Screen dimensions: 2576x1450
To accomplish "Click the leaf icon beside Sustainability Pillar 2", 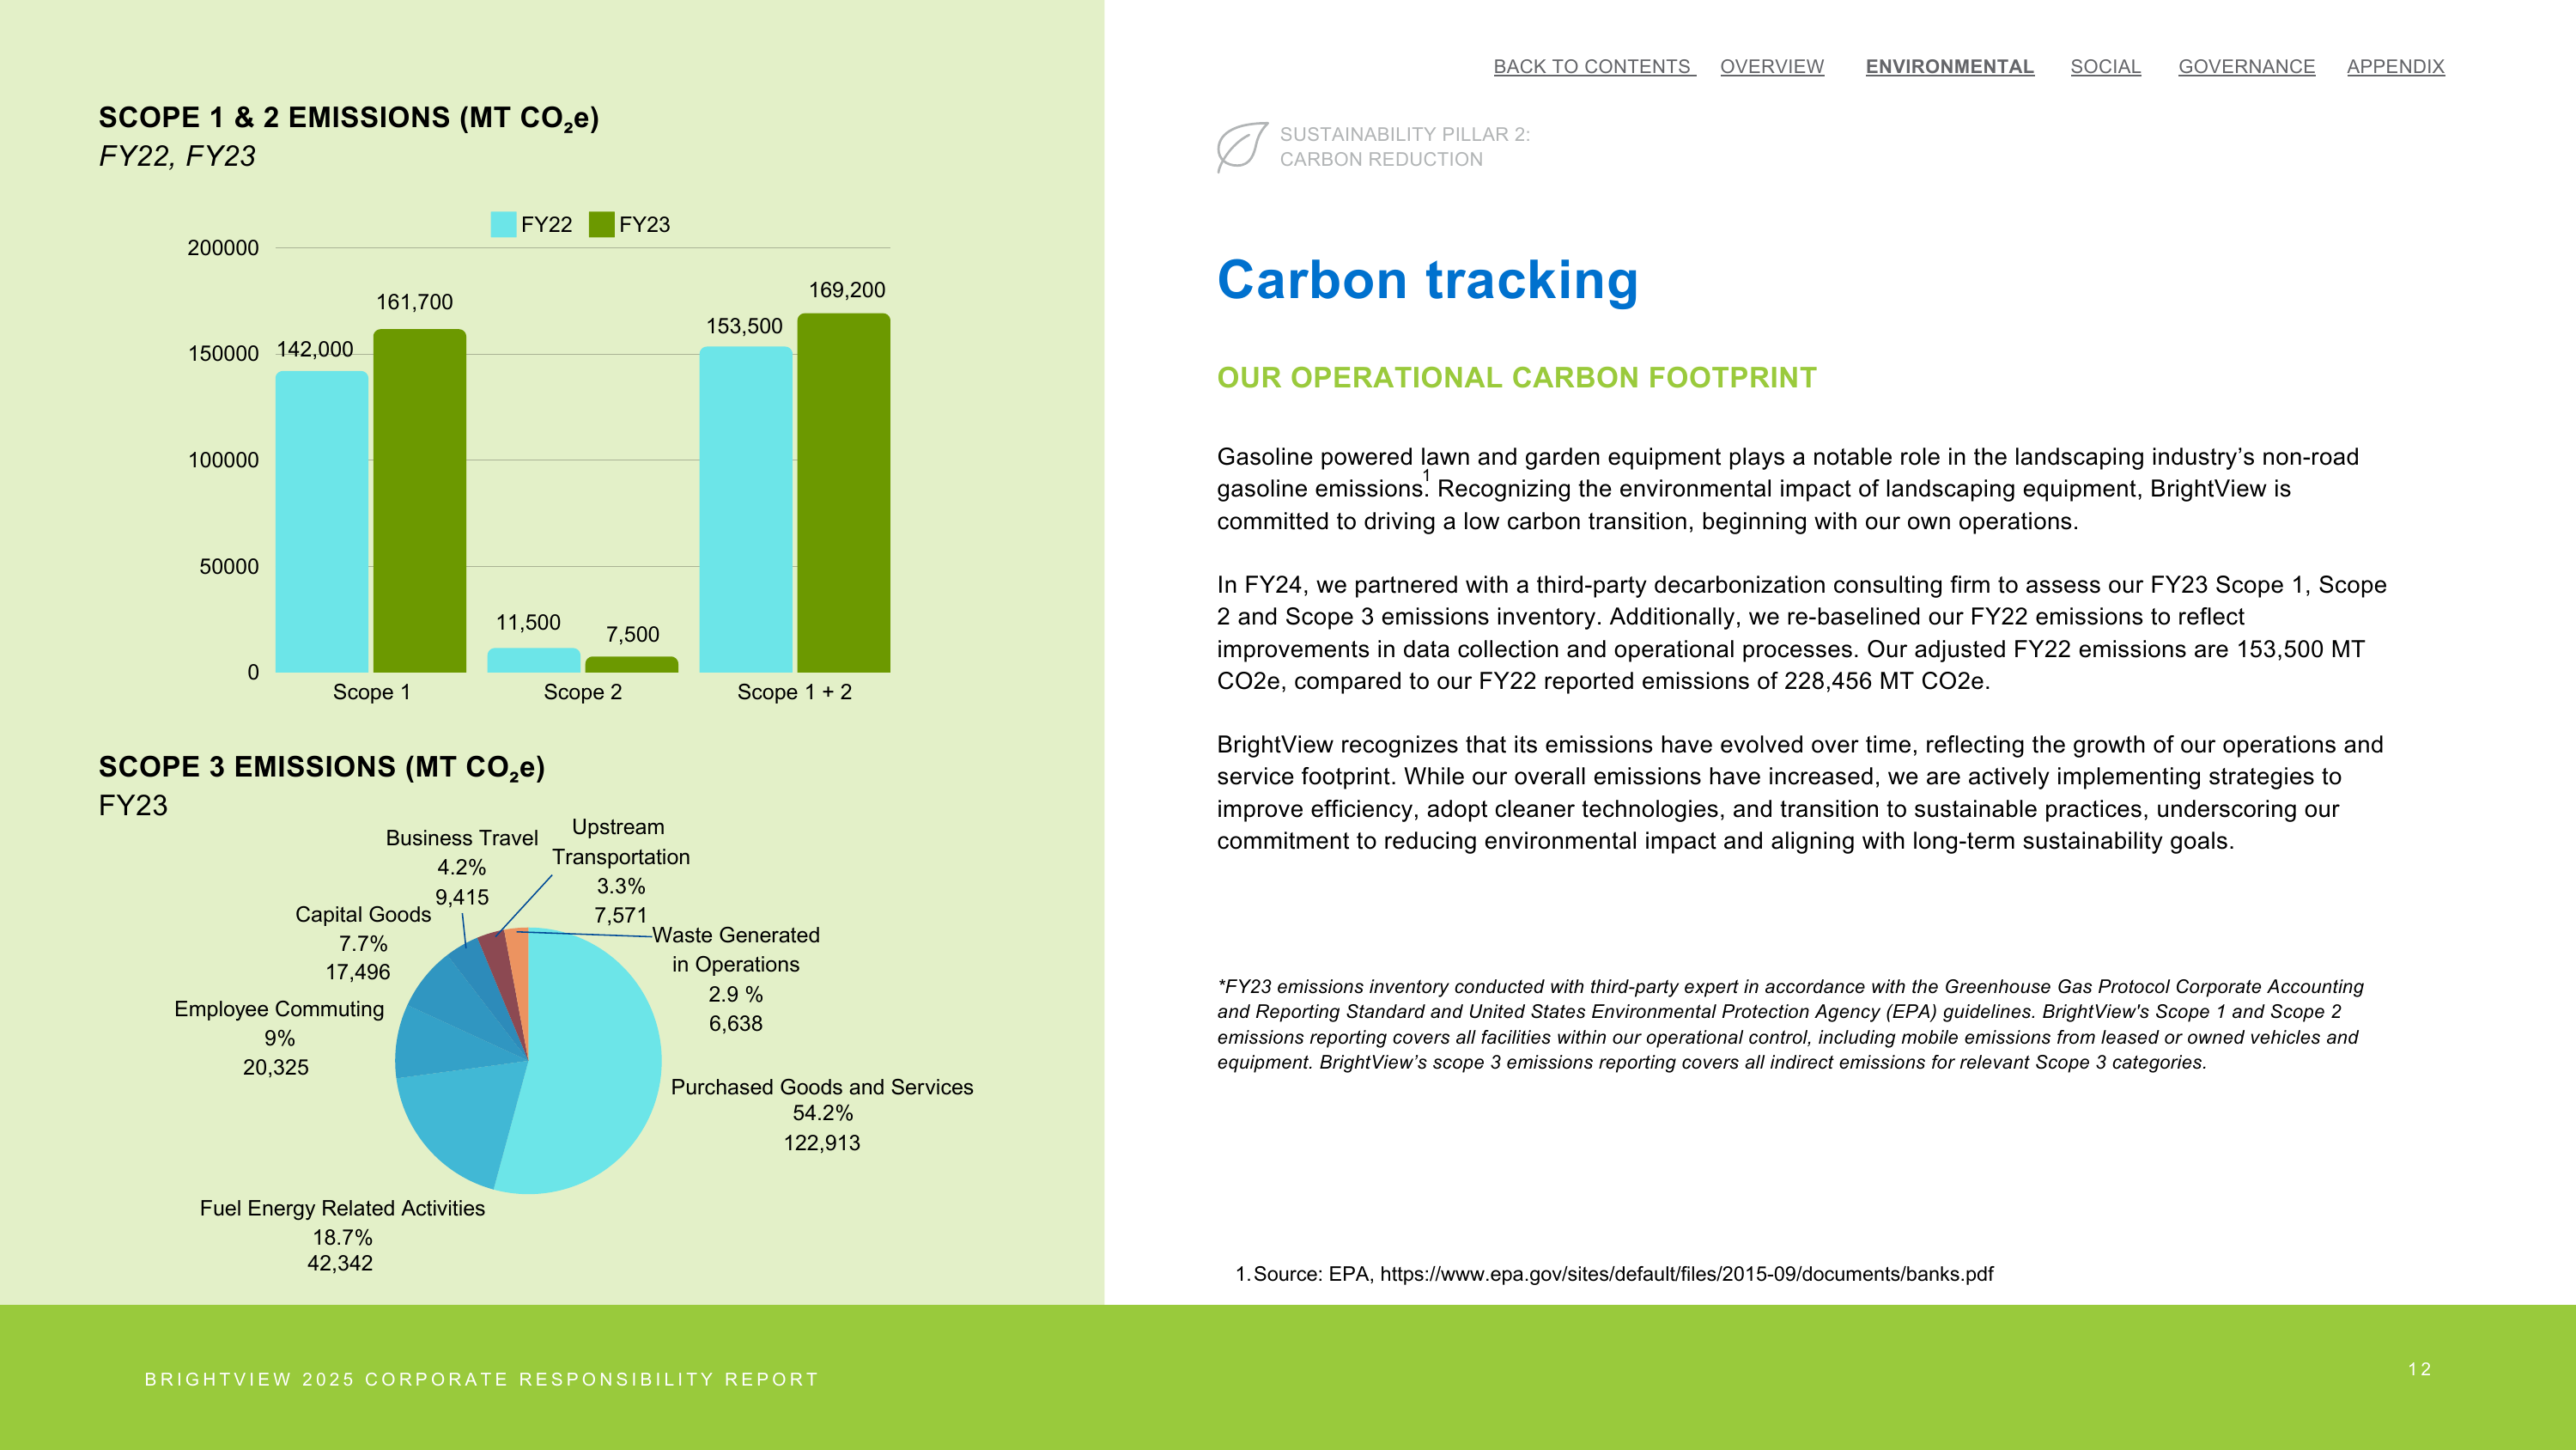I will tap(1242, 147).
